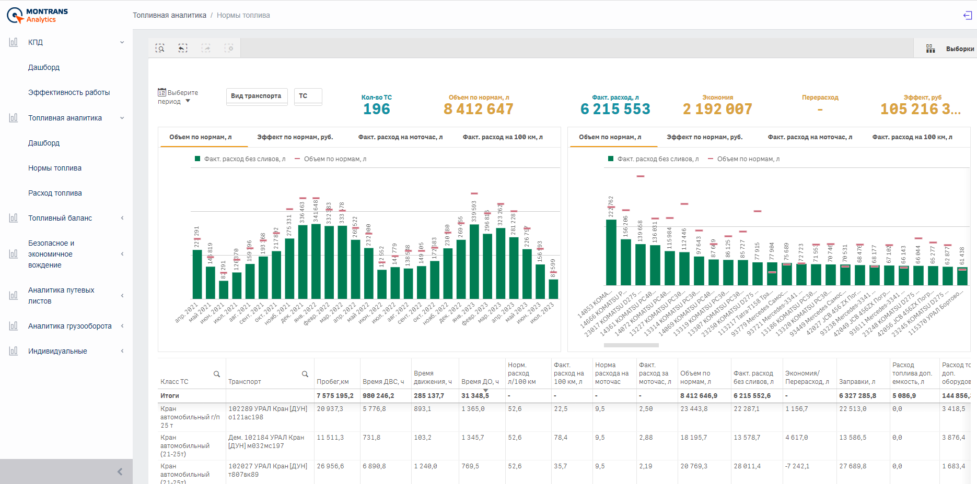The width and height of the screenshot is (977, 484).
Task: Toggle green Факт. расход legend in left chart
Action: 240,159
